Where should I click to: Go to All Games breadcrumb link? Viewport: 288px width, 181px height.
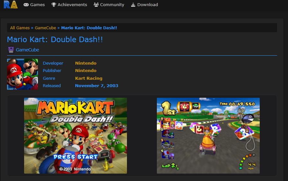(20, 28)
